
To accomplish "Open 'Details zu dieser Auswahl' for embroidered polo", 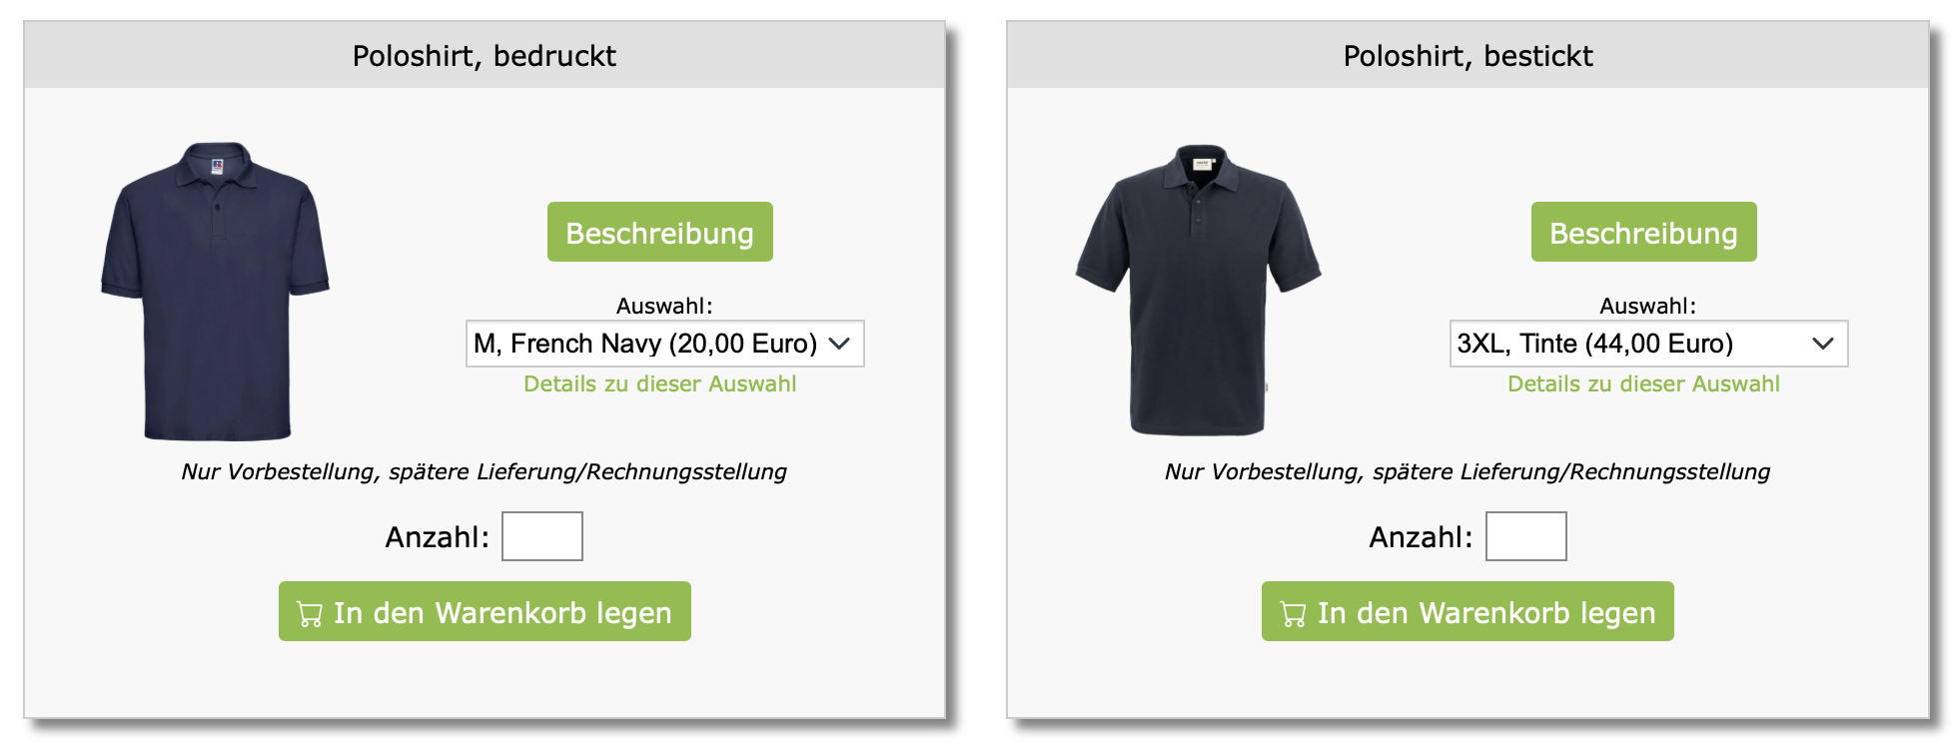I will click(x=1643, y=384).
